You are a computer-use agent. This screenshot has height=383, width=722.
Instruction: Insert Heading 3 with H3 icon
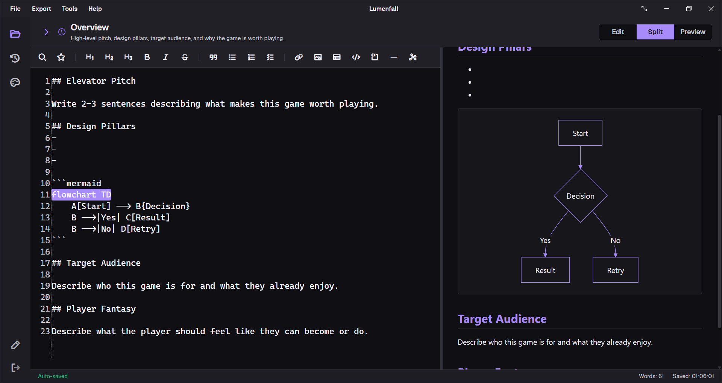[x=128, y=57]
